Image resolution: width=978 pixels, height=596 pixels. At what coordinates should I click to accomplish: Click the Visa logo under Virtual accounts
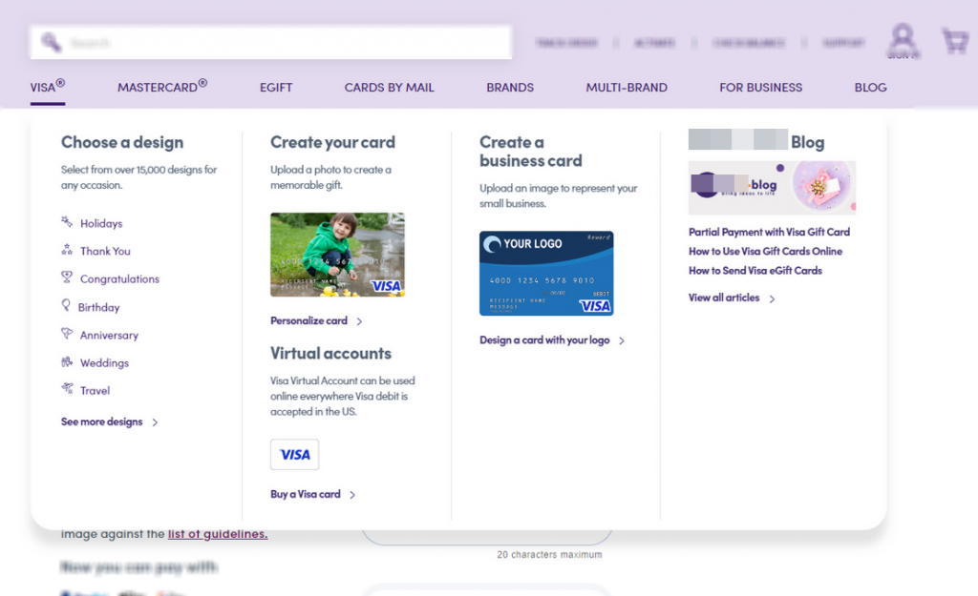[294, 455]
